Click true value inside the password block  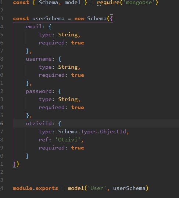point(78,108)
